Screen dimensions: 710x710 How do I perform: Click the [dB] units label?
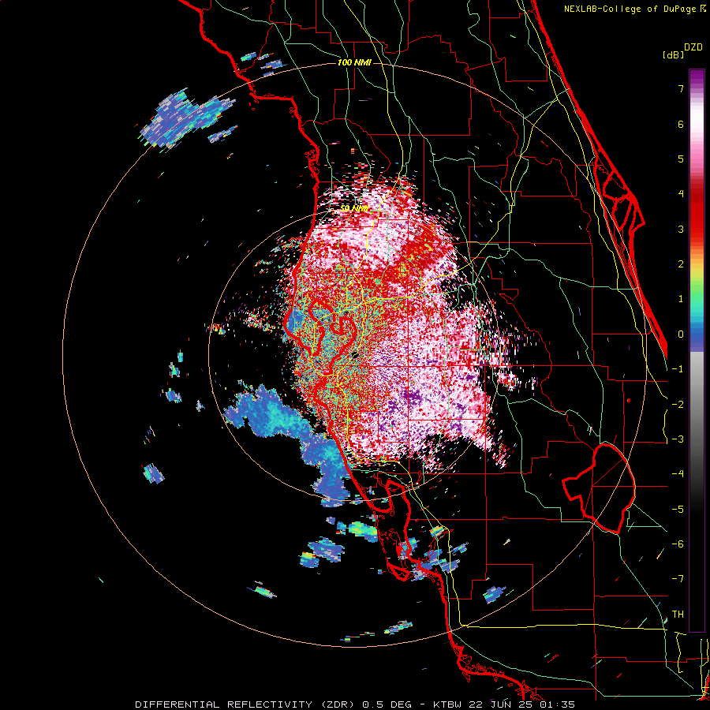click(x=673, y=54)
